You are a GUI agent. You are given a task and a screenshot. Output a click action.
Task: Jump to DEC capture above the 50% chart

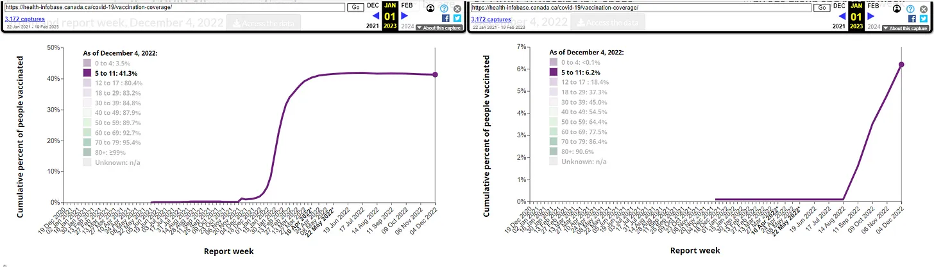[x=373, y=4]
